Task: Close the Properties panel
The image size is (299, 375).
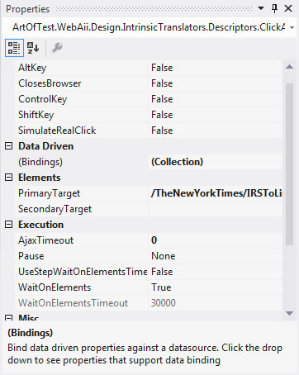Action: pos(288,8)
